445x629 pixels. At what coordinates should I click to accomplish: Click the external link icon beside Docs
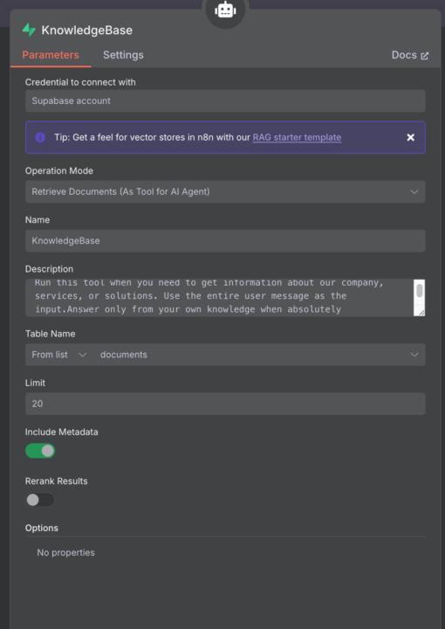(x=425, y=55)
